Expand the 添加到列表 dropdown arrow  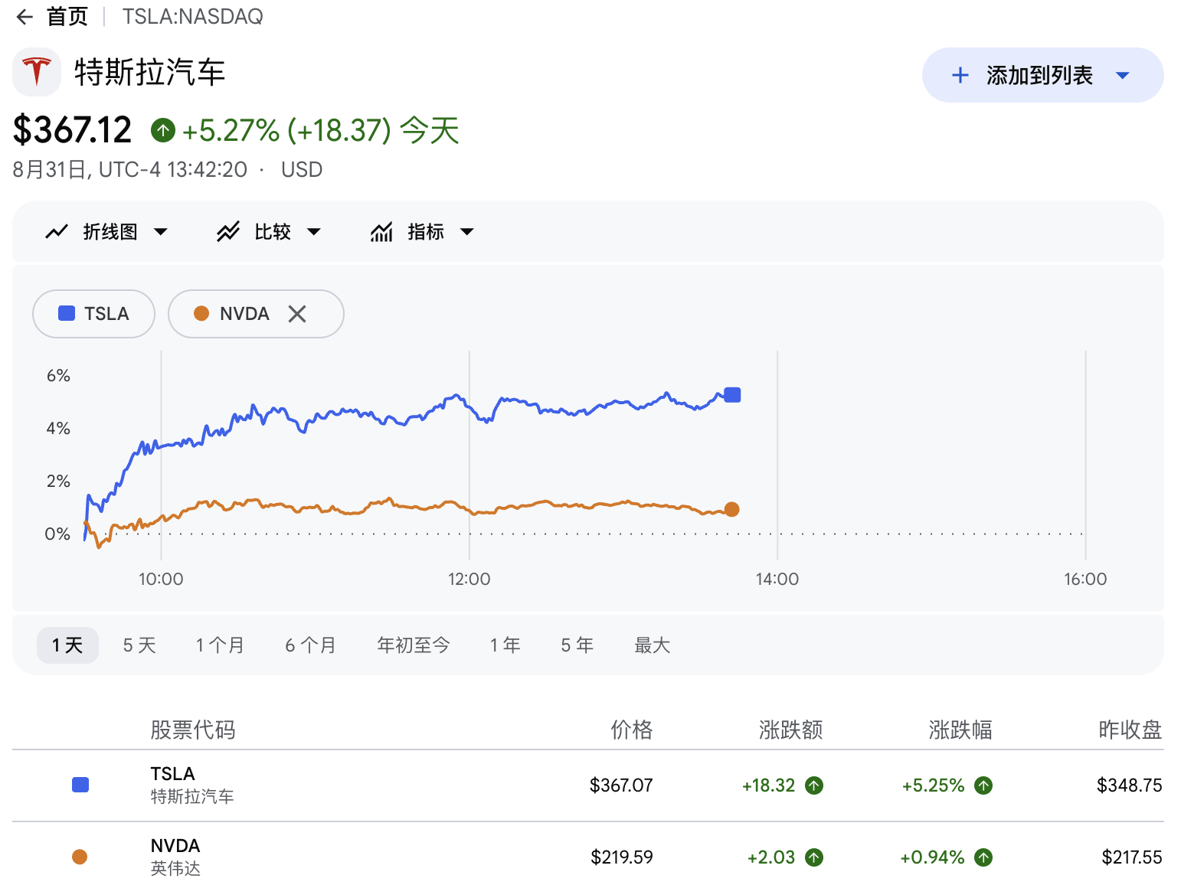pos(1123,75)
